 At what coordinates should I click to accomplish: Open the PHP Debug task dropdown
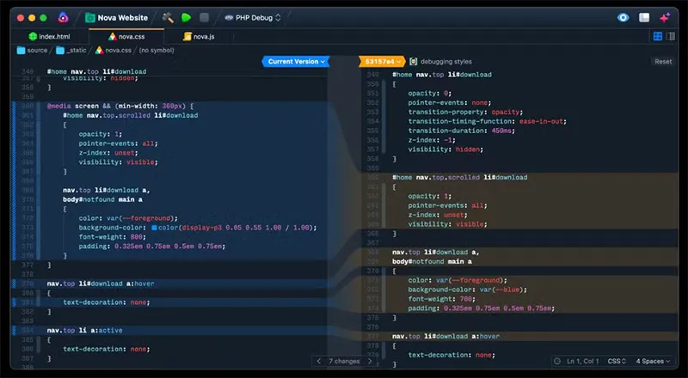click(252, 17)
